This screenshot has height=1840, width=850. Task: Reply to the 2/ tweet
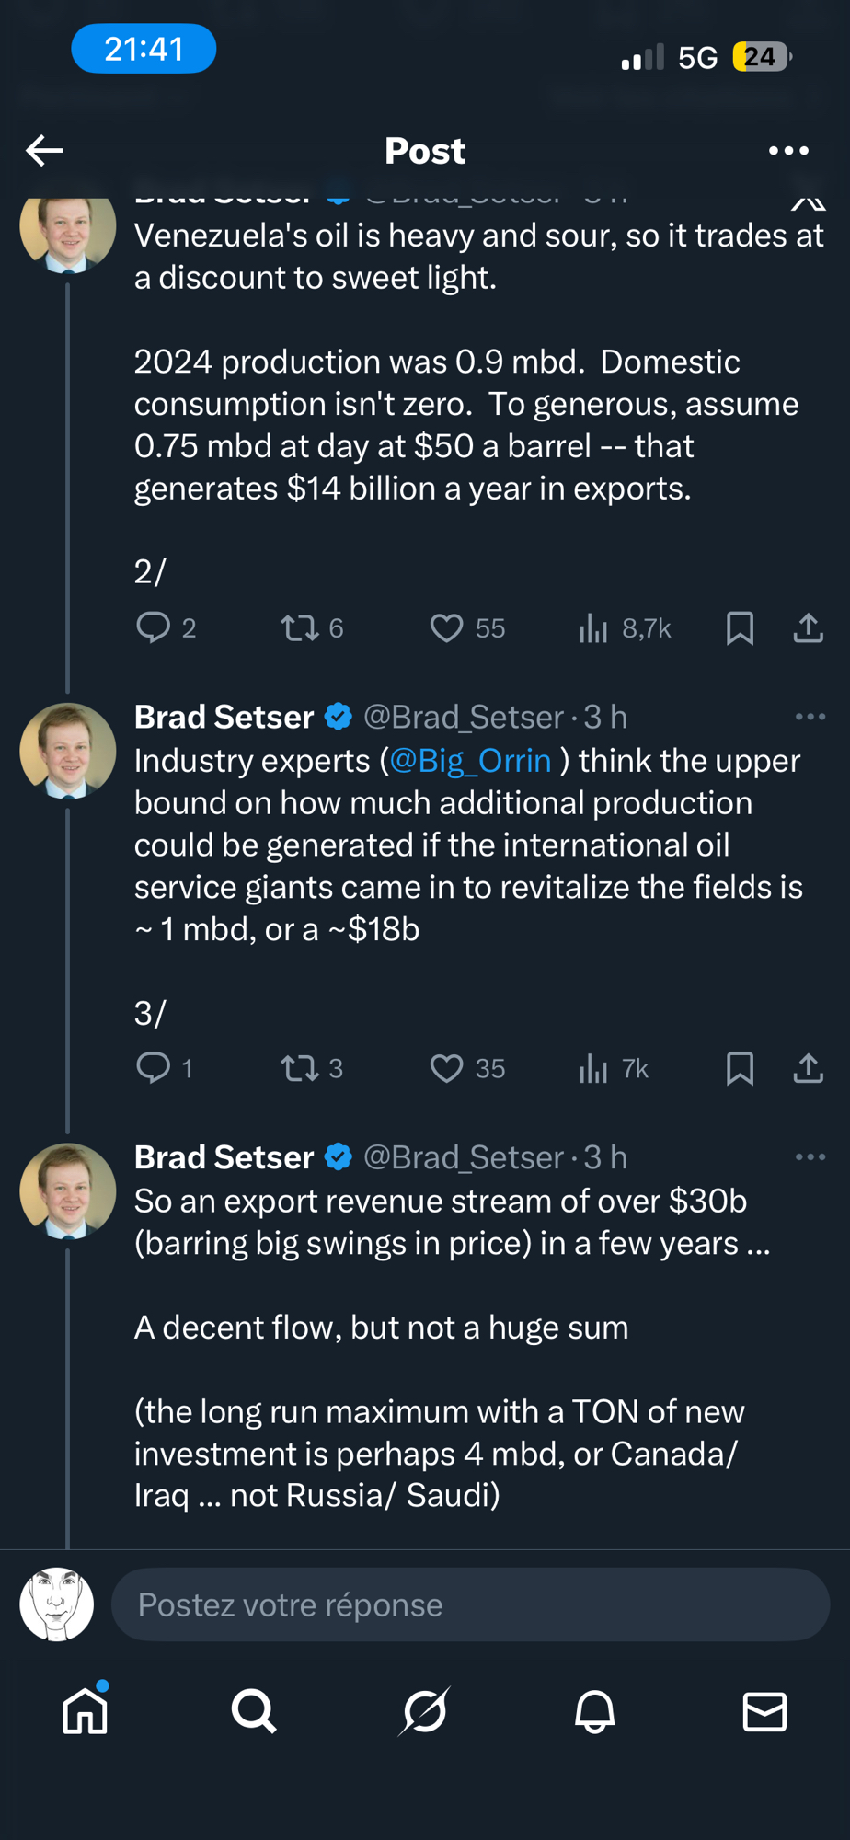click(154, 627)
